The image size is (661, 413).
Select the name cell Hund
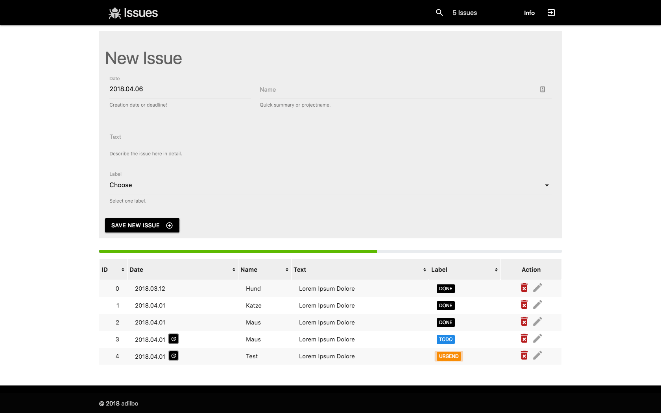pyautogui.click(x=253, y=289)
